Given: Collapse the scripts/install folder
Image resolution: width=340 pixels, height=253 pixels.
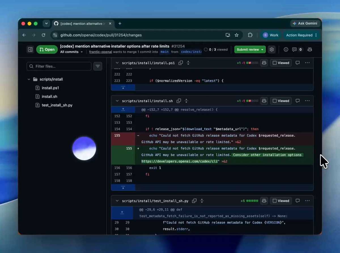Looking at the screenshot, I should pyautogui.click(x=29, y=79).
